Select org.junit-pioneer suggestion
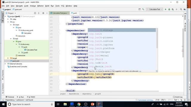 (x=122, y=37)
